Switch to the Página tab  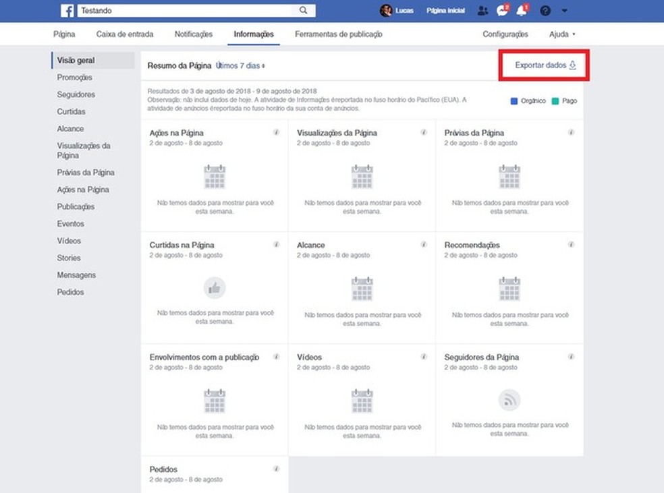(64, 34)
